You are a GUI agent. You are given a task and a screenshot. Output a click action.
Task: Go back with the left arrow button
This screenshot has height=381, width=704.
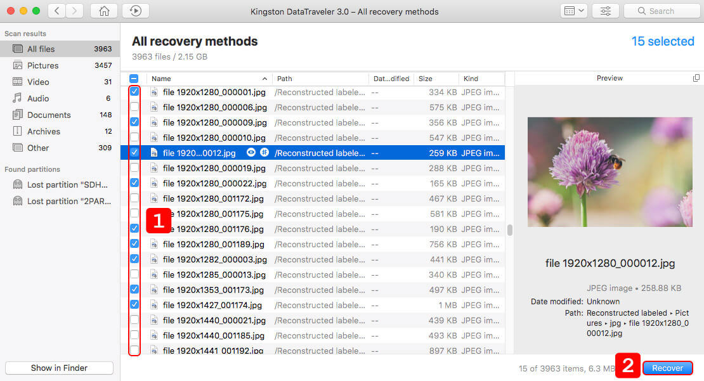pyautogui.click(x=57, y=11)
